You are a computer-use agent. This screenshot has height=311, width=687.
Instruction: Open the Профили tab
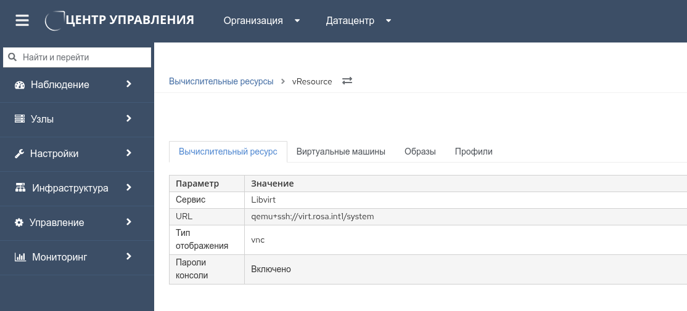coord(474,151)
